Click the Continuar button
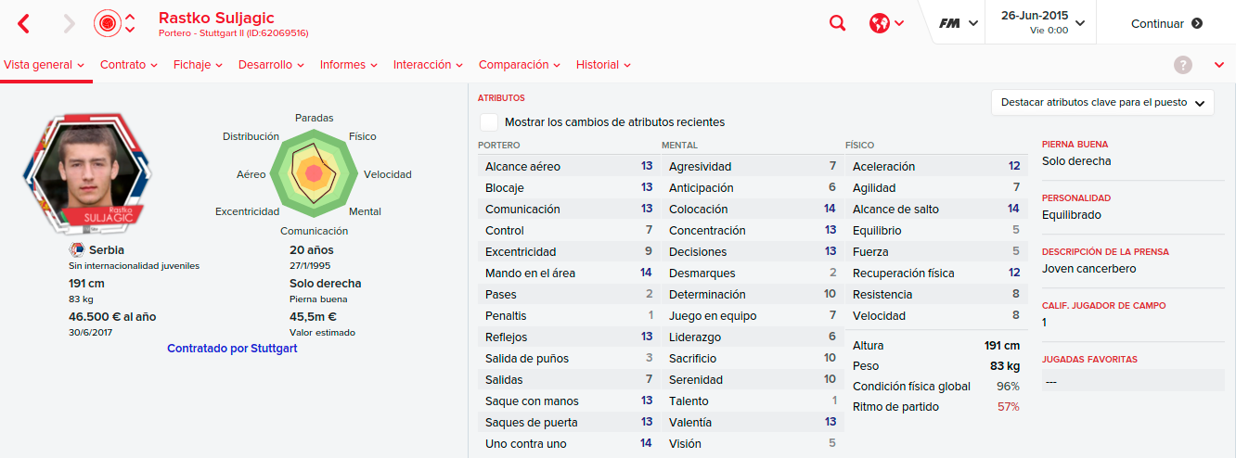 [1166, 24]
